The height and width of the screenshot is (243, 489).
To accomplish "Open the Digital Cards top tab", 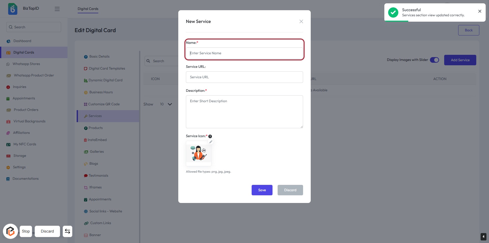I will pos(88,9).
